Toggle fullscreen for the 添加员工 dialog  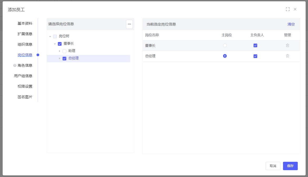[287, 9]
